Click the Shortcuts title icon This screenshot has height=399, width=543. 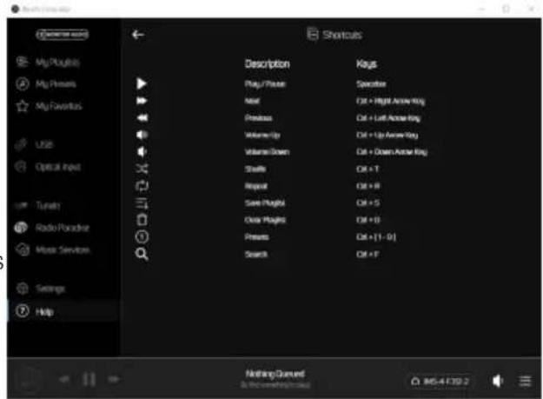click(x=313, y=34)
